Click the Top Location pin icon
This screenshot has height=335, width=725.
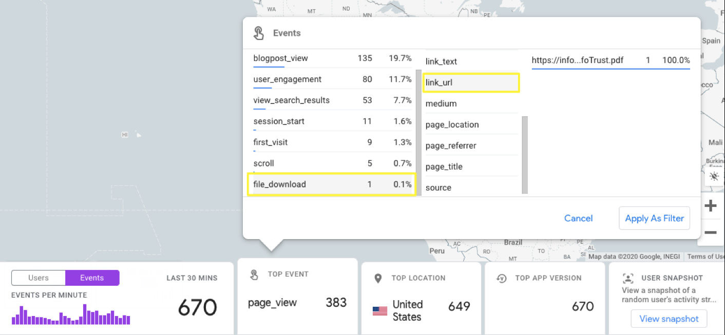378,278
